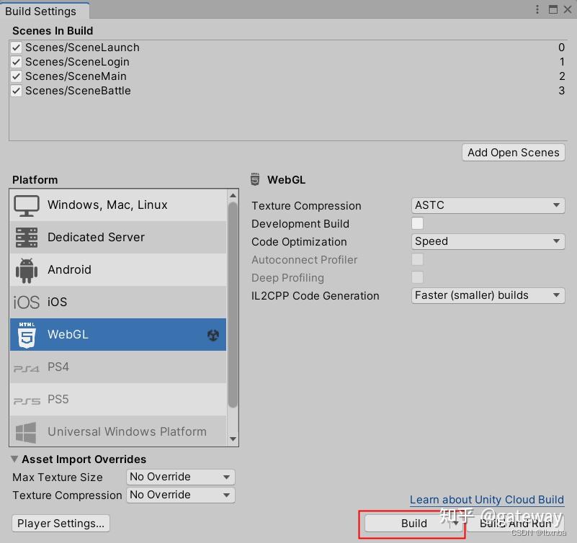
Task: Click the IL2CPP Code Generation label
Action: tap(316, 296)
